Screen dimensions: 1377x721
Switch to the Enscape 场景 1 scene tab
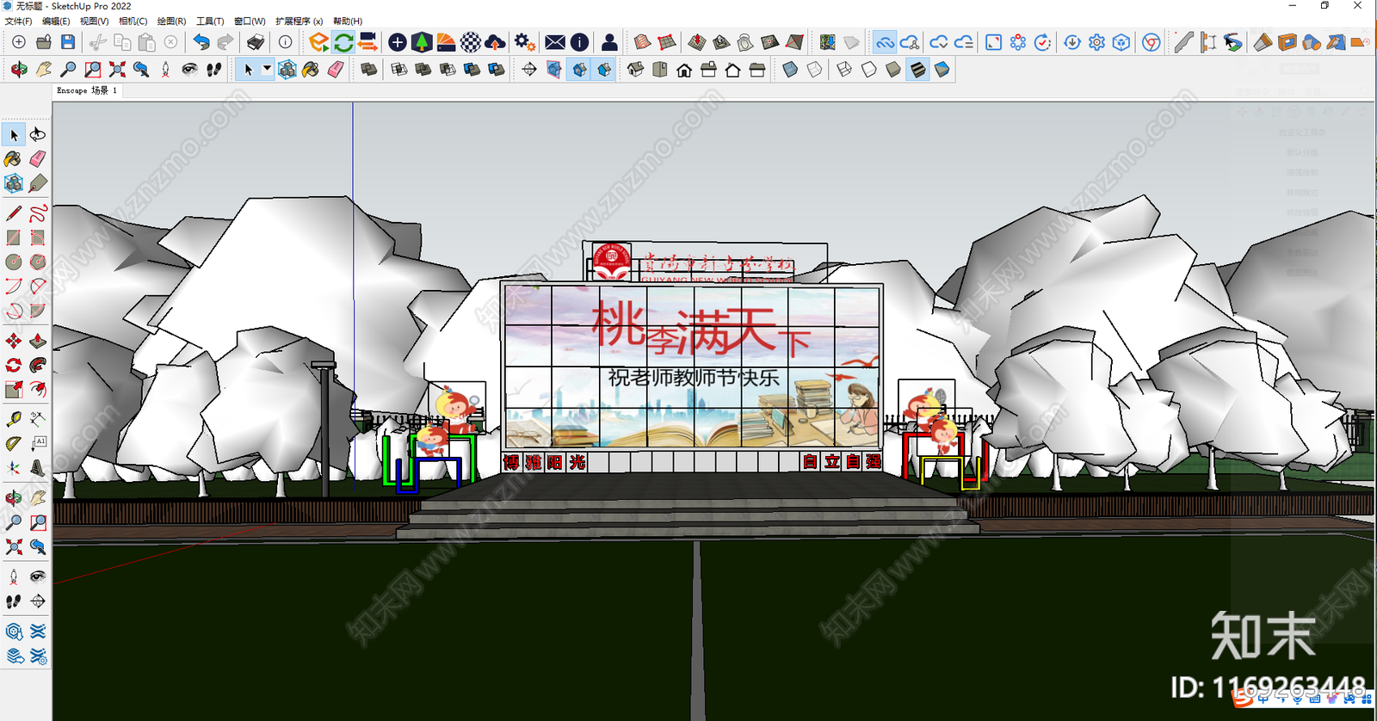pyautogui.click(x=87, y=90)
